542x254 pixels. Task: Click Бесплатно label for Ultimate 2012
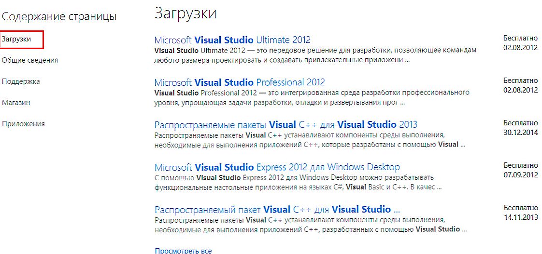(521, 38)
